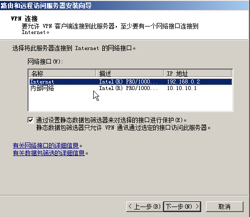Sort by 名称 column header
The image size is (250, 217).
pyautogui.click(x=62, y=73)
